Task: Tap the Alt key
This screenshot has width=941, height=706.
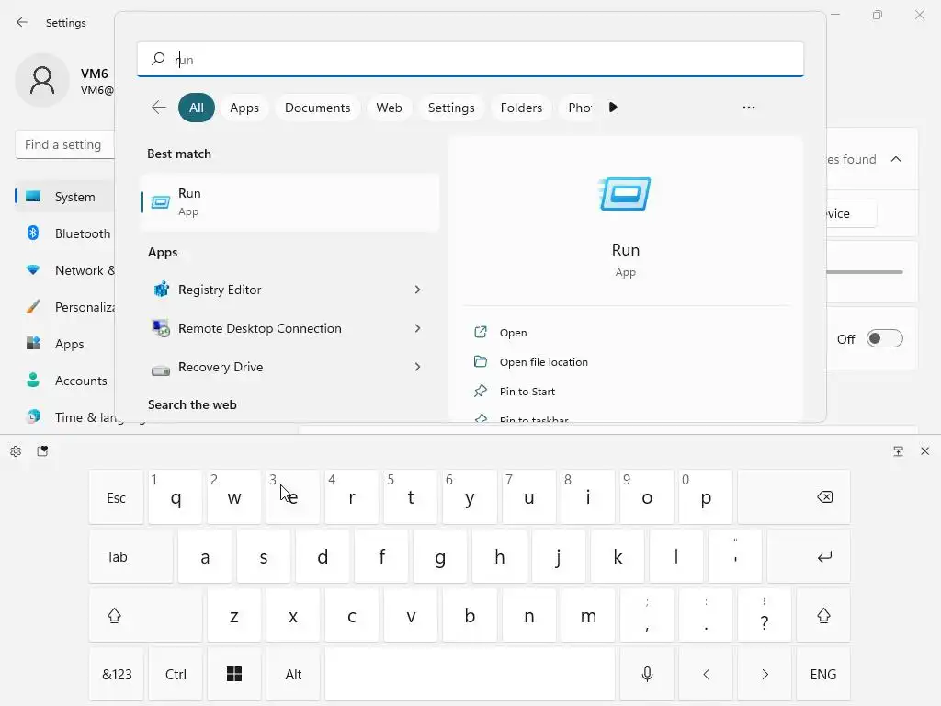Action: [293, 674]
